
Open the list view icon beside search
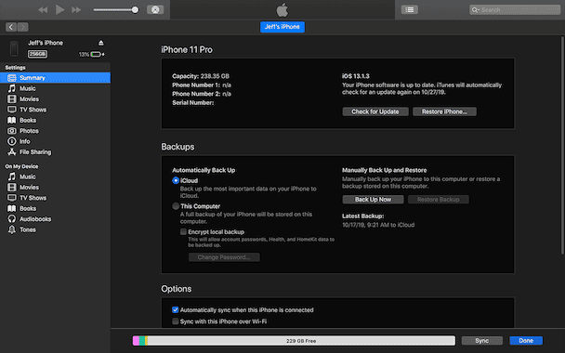410,9
